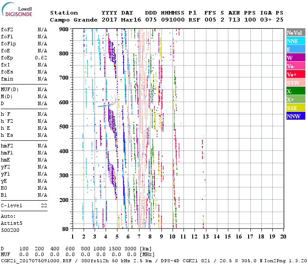308x264 pixels.
Task: Click the [MHz] unit label
Action: tap(147, 255)
